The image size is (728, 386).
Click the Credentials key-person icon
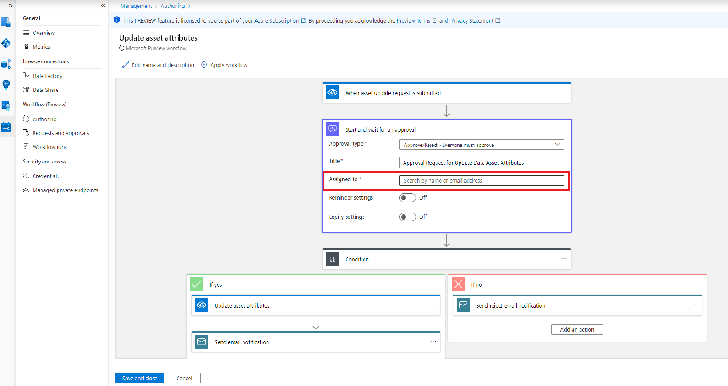(26, 176)
